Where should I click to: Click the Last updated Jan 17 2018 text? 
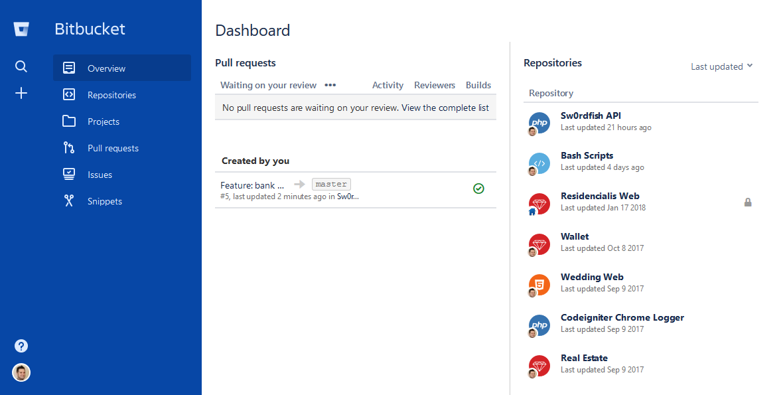[603, 208]
